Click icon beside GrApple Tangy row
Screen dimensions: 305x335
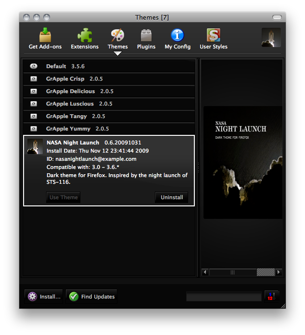tap(33, 116)
